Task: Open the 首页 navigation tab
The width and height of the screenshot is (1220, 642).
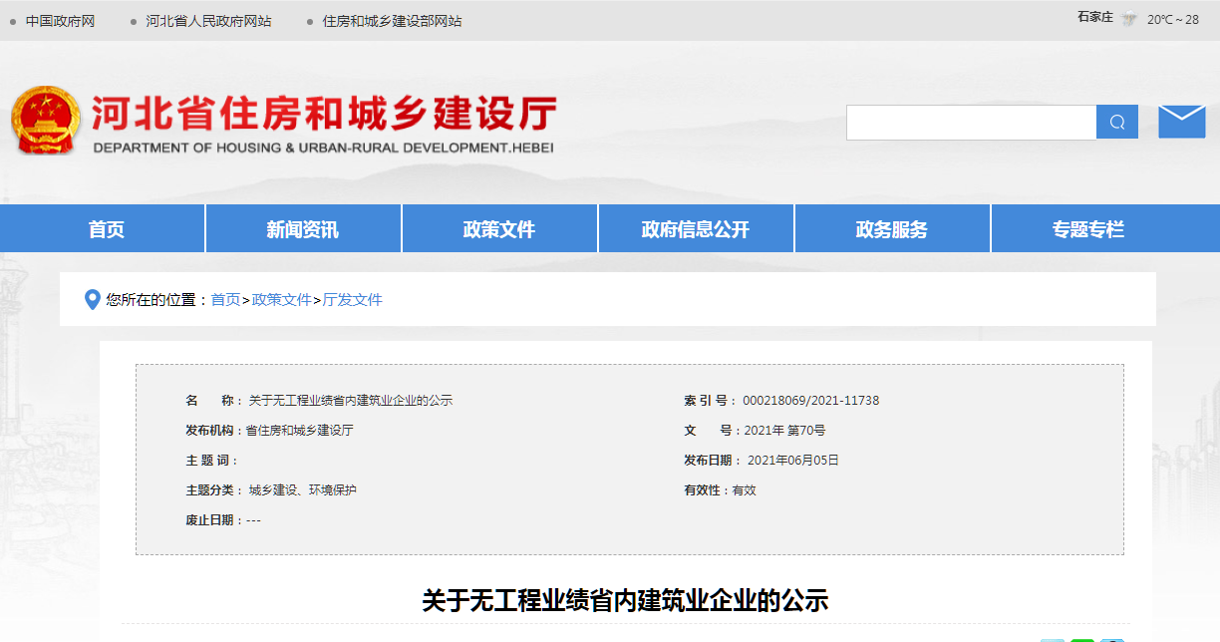Action: pyautogui.click(x=106, y=229)
